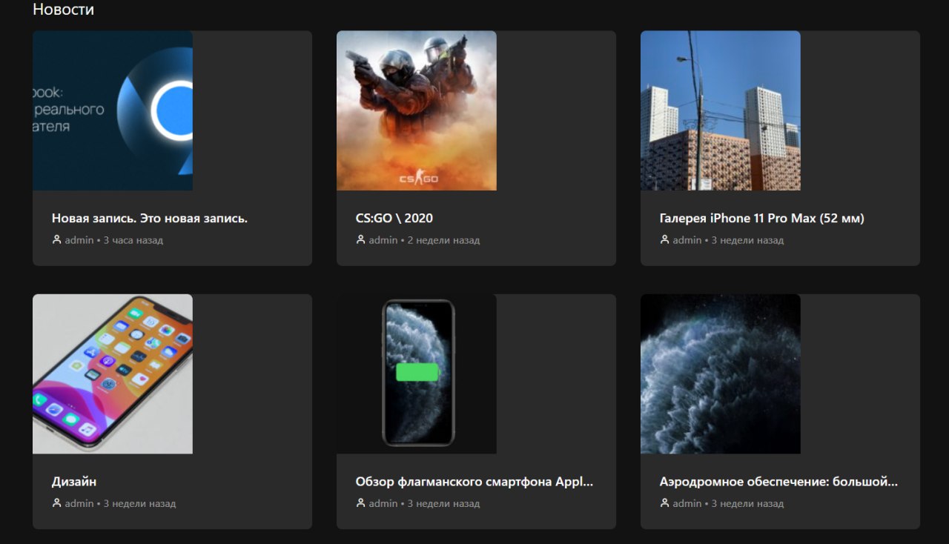949x544 pixels.
Task: Click user icon on Обзор флагманского смартфона card
Action: point(360,502)
